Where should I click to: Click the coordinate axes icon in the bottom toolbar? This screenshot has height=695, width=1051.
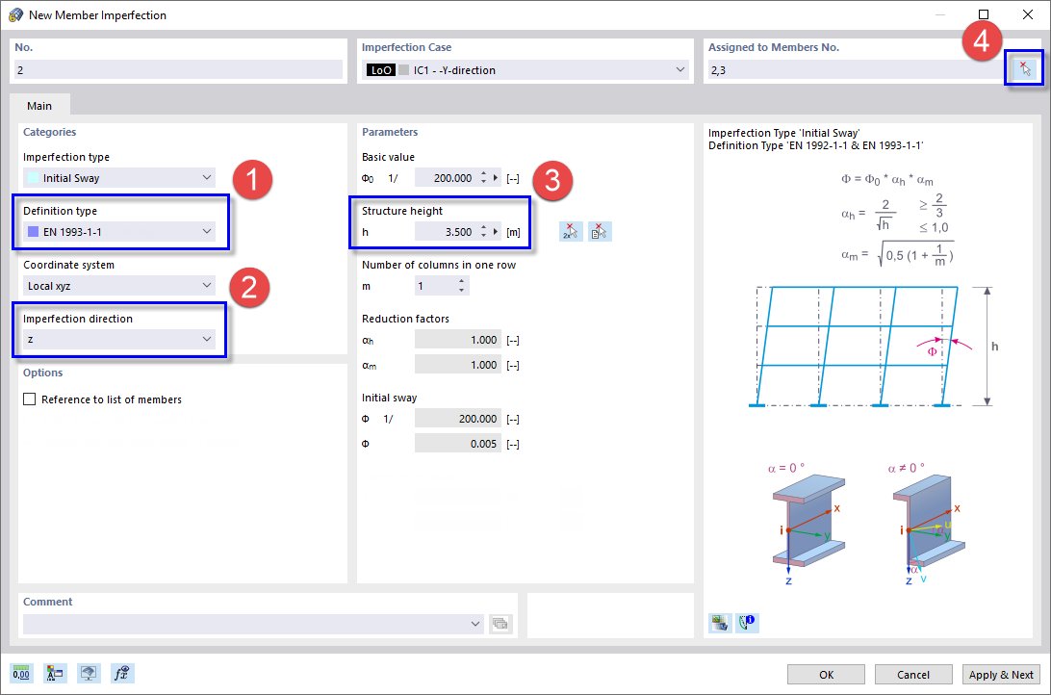(x=55, y=674)
